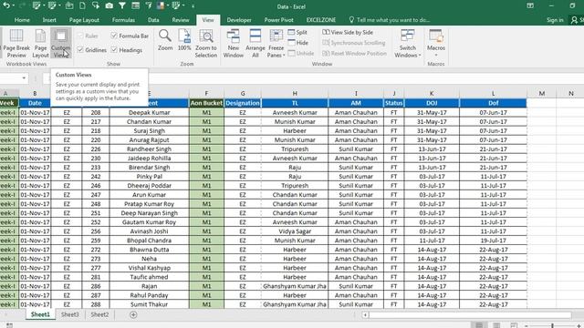Click the macro record icon in status bar
This screenshot has width=584, height=328.
(x=9, y=325)
